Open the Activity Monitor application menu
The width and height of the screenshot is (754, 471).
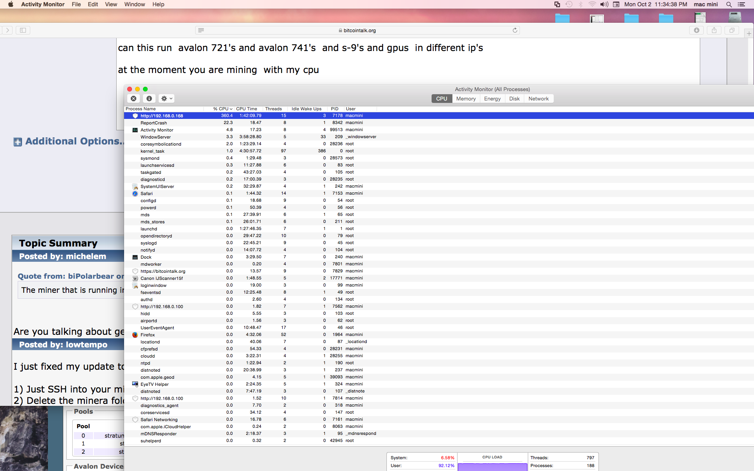click(x=43, y=4)
